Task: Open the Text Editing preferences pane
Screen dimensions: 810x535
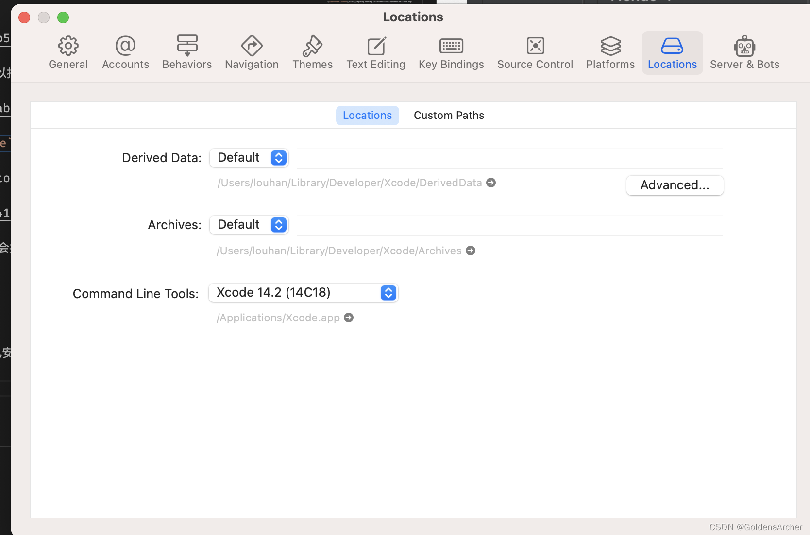Action: click(376, 52)
